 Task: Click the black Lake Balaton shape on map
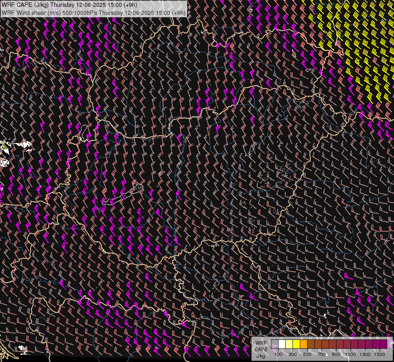(x=123, y=196)
